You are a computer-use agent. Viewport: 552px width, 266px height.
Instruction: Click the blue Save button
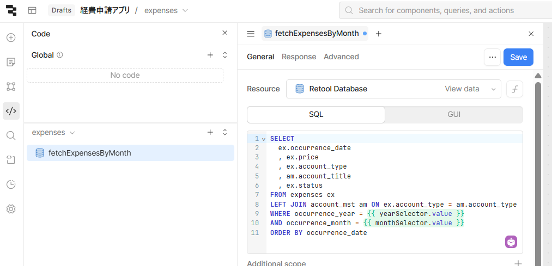[518, 57]
